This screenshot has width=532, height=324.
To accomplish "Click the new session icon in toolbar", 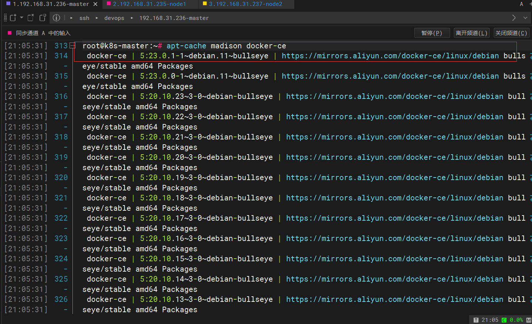I will click(x=13, y=18).
